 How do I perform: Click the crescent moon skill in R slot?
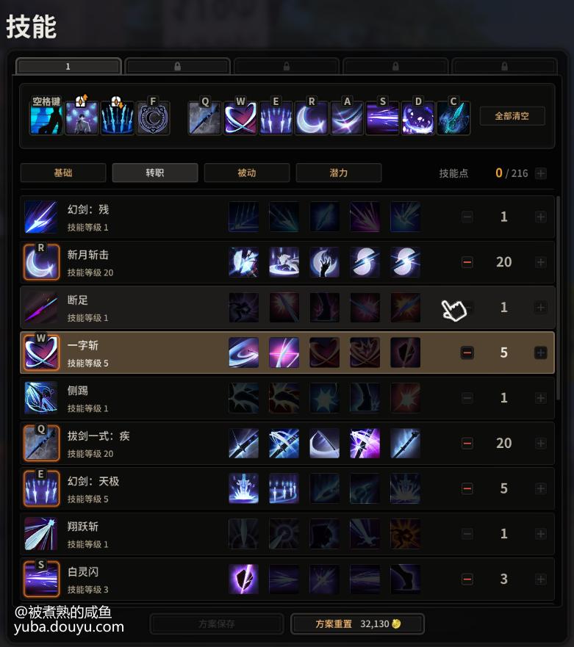coord(312,118)
